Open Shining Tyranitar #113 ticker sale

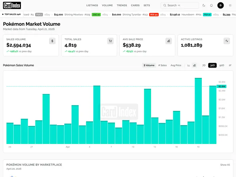pos(135,14)
